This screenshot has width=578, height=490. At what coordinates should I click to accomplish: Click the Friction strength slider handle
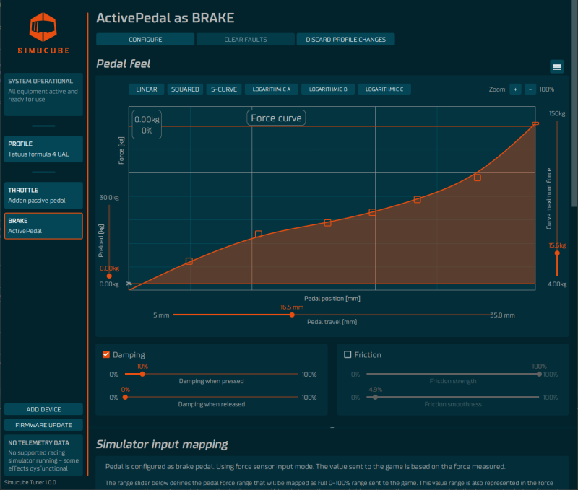coord(539,374)
